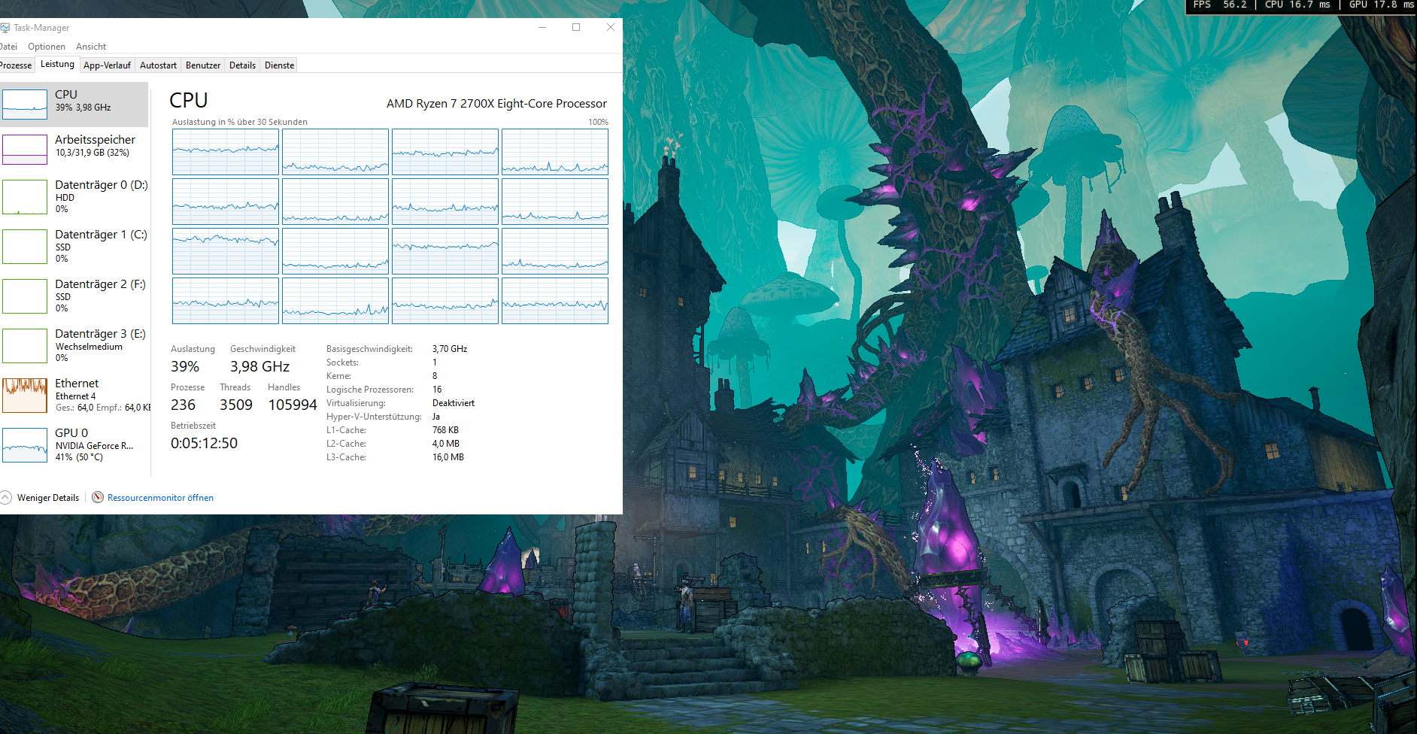Click the first logical processor graph
Viewport: 1417px width, 734px height.
click(x=226, y=152)
